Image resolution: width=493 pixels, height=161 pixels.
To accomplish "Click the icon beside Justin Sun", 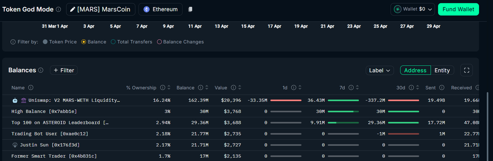I will (x=15, y=145).
